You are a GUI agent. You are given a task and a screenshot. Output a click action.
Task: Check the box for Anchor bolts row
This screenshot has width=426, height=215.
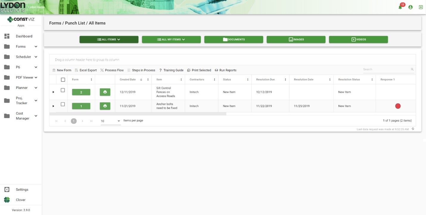coord(63,104)
